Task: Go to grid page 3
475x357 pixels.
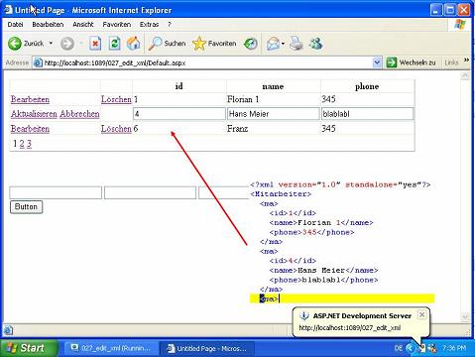Action: [x=29, y=144]
